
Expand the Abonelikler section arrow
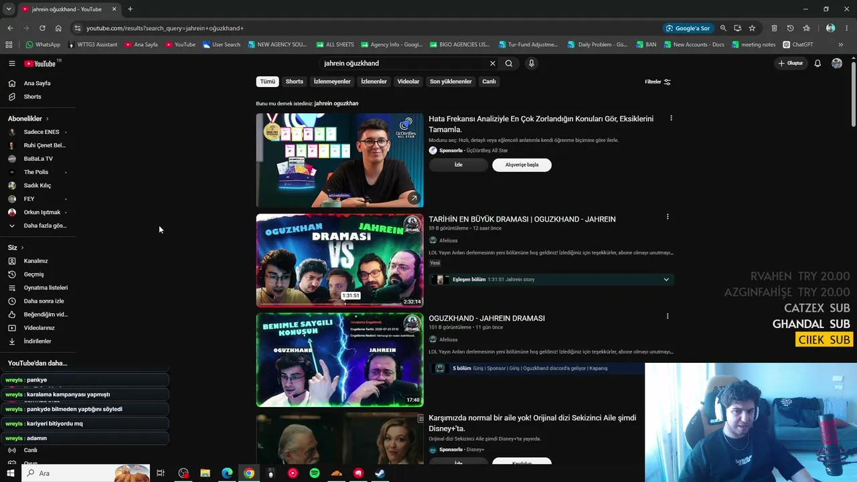click(x=47, y=119)
